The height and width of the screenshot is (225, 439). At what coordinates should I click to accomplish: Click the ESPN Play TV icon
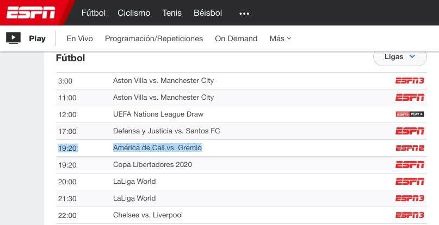[14, 38]
